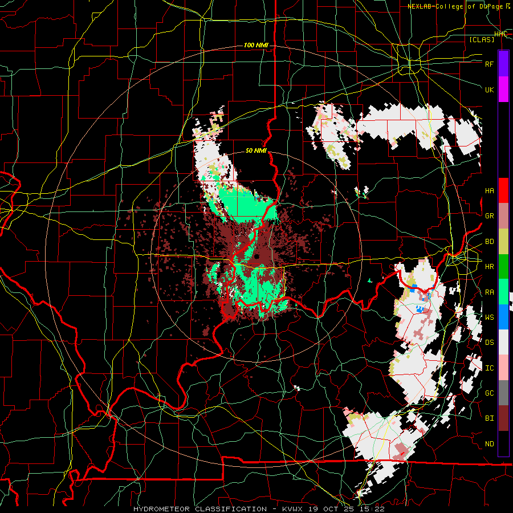Select the BI brown legend swatch
Viewport: 513px width, 513px height.
coord(503,418)
